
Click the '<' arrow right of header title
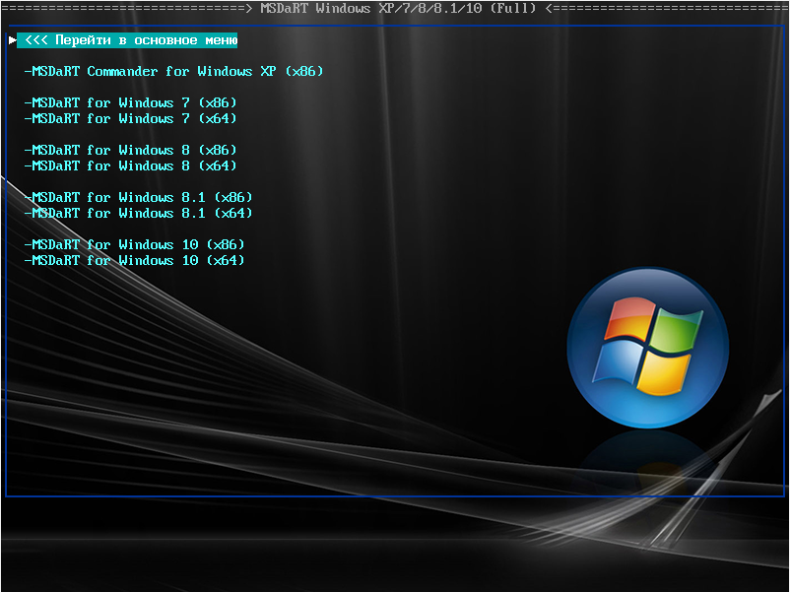pos(548,8)
